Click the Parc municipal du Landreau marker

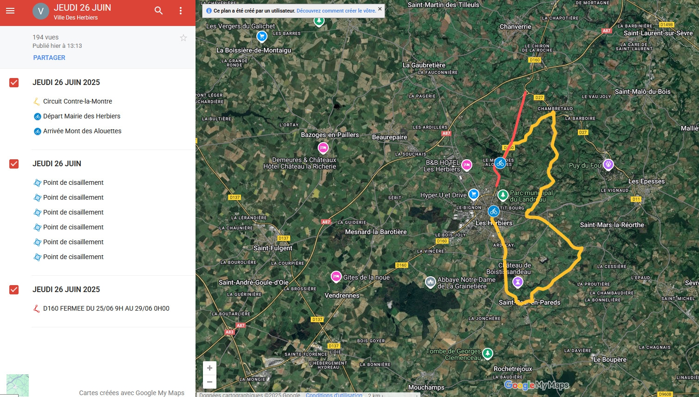point(503,195)
